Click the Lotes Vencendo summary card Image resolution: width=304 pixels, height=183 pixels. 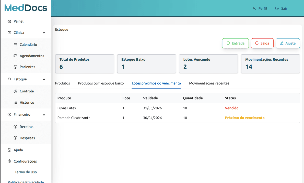(x=208, y=64)
